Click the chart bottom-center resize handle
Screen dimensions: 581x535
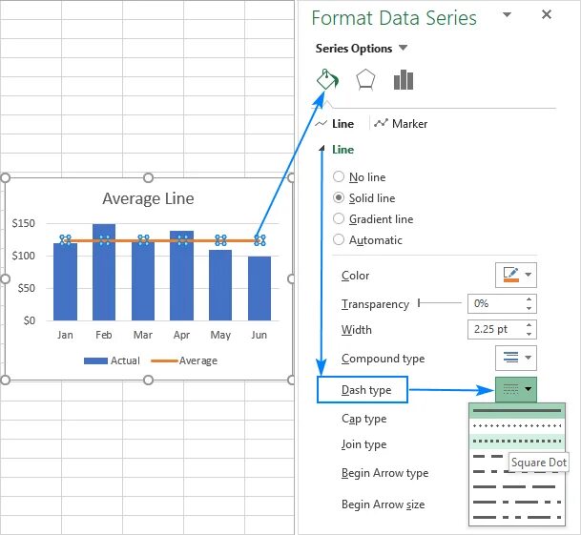tap(148, 380)
